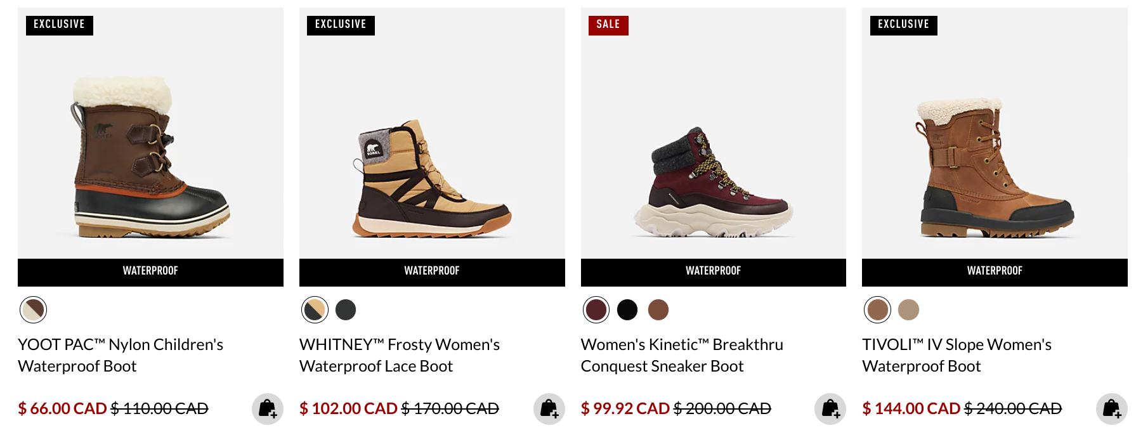Add WHITNEY Frosty Lace Boot to bag

549,409
